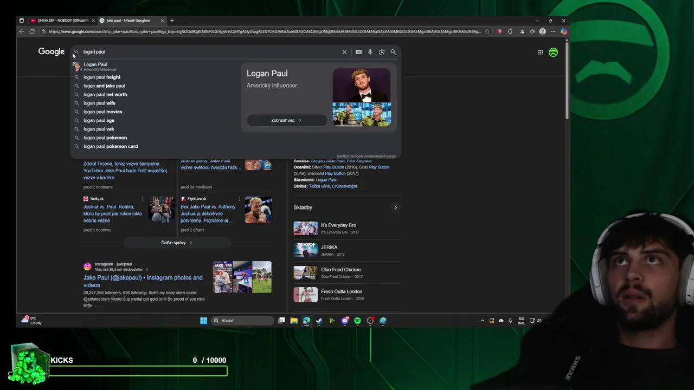Open the Windows Start menu

tap(203, 321)
